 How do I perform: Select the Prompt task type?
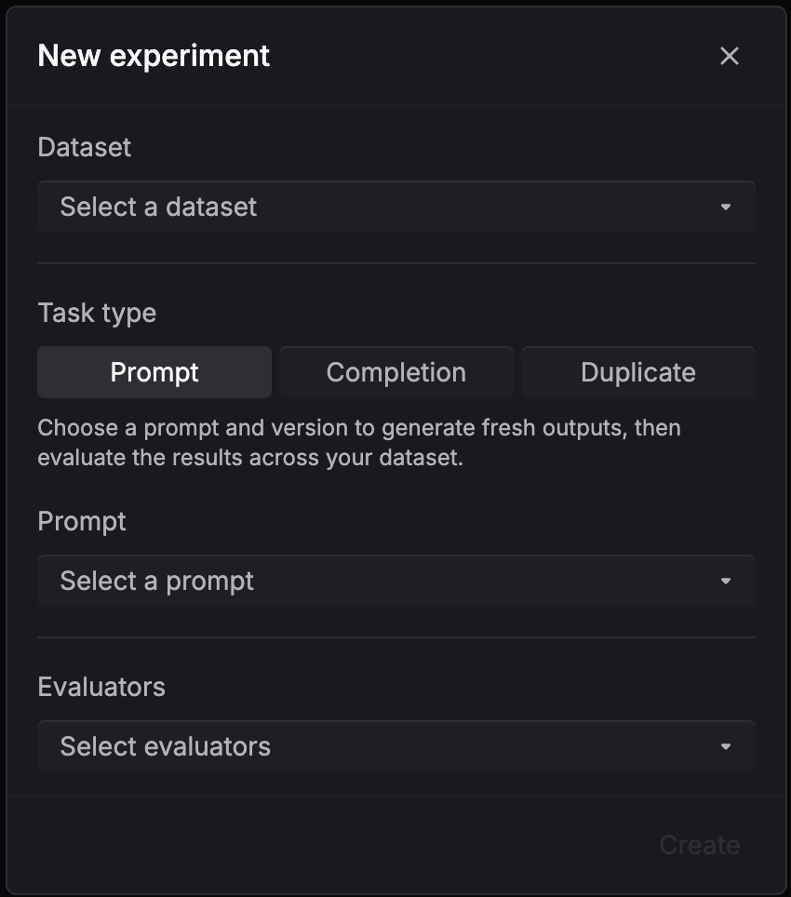tap(154, 372)
